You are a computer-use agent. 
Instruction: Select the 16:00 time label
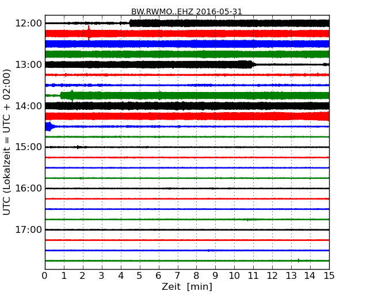[29, 189]
